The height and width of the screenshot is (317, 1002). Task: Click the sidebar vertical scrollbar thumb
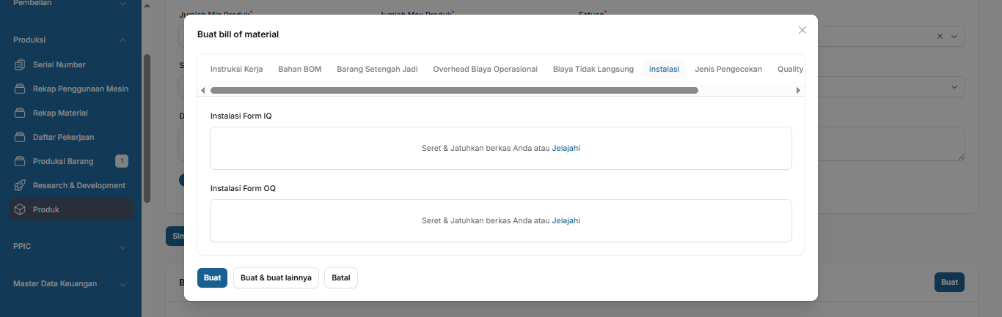point(147,129)
